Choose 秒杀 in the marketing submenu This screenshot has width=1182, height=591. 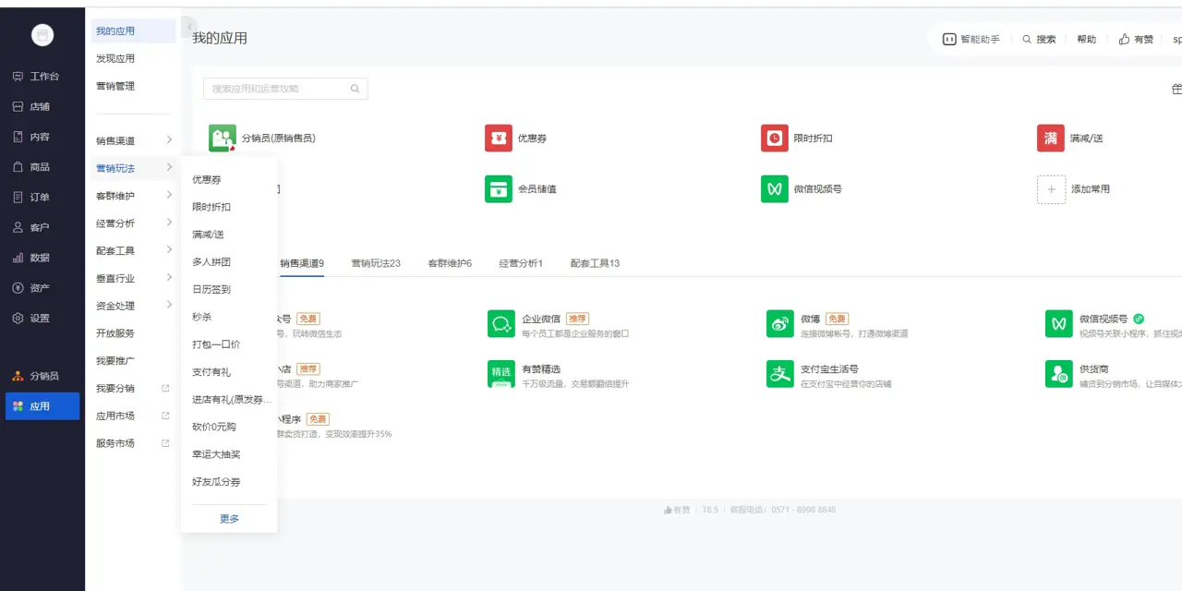(x=202, y=317)
